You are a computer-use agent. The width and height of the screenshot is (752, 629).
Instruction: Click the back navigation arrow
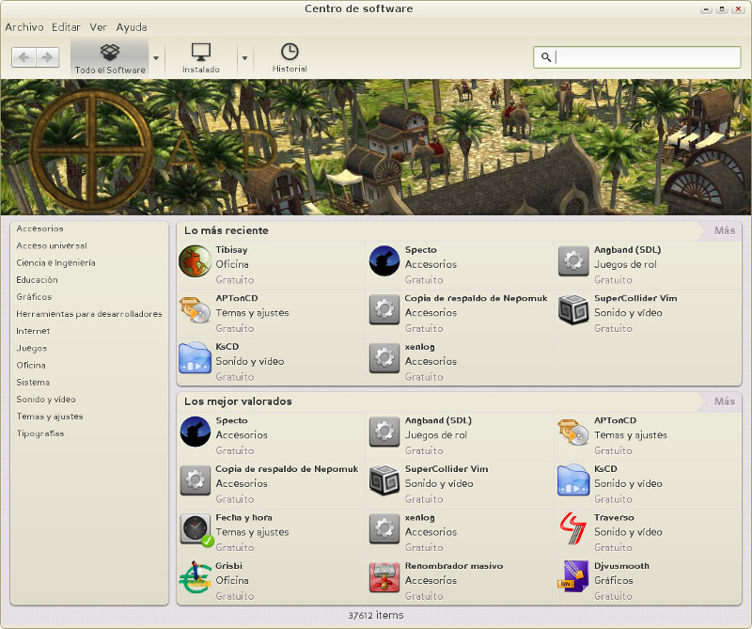coord(24,57)
